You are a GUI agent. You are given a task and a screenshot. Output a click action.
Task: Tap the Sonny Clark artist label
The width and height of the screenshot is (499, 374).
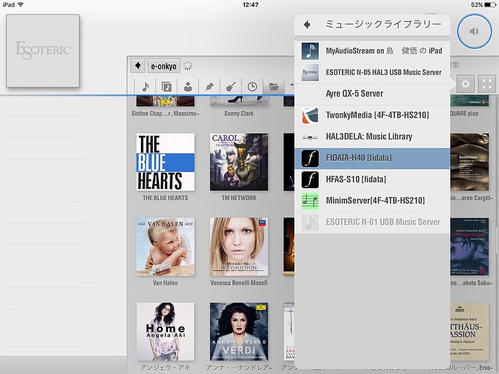click(x=239, y=113)
